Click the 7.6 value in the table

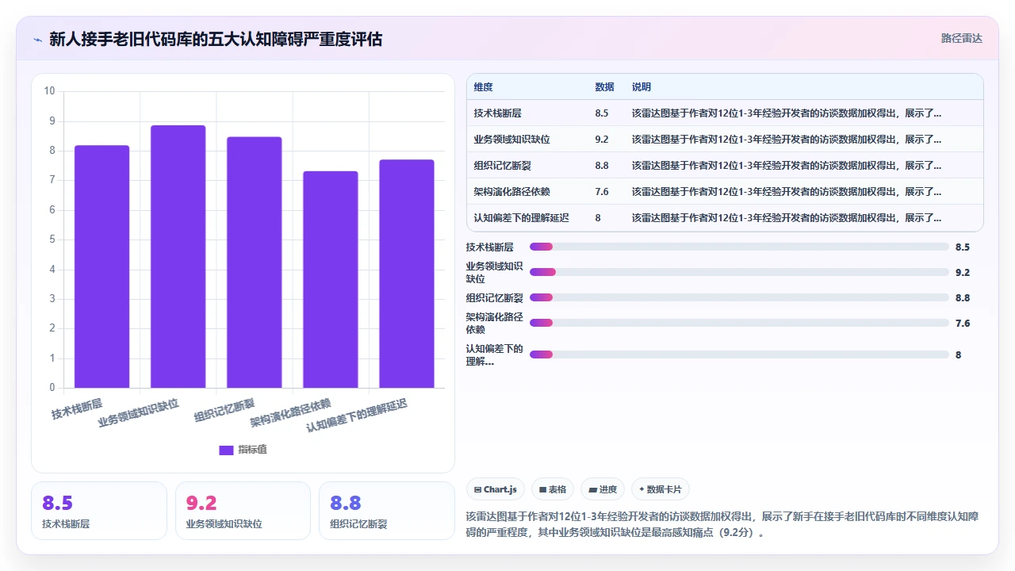click(602, 192)
